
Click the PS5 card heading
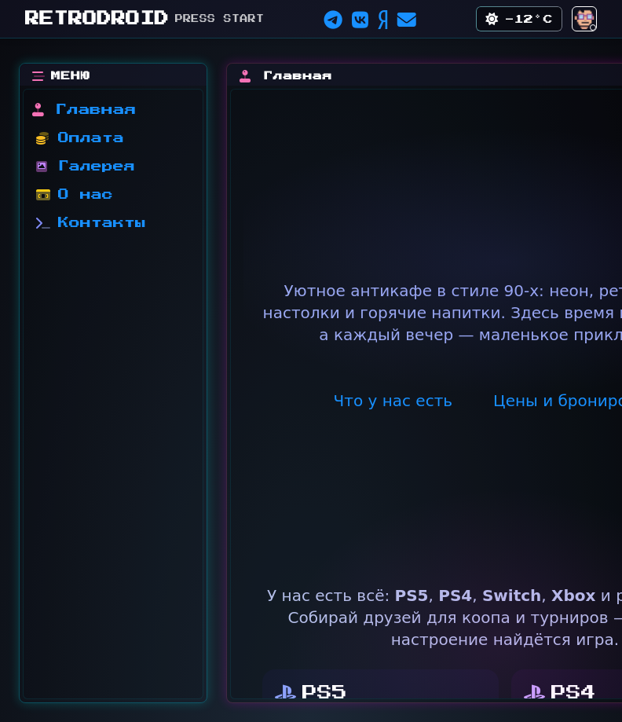tap(324, 691)
